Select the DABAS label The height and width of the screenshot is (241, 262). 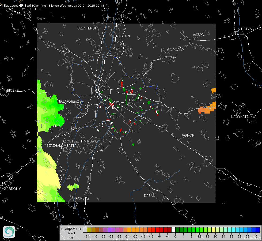149,196
